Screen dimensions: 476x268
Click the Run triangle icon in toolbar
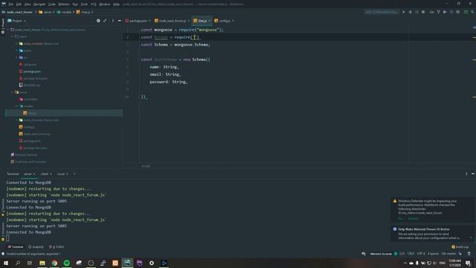tap(403, 12)
